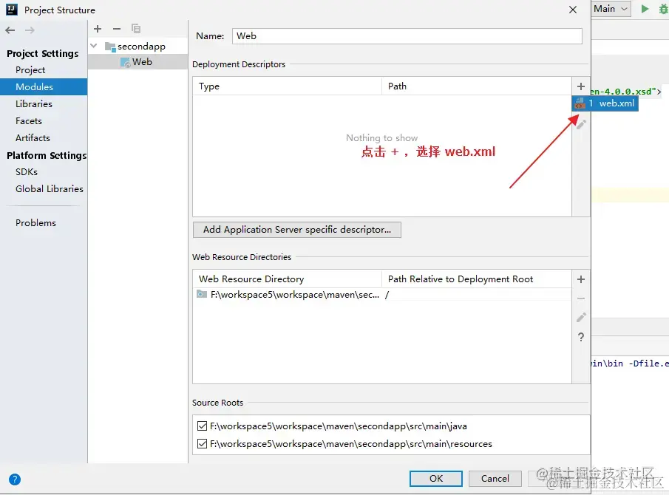Edit deployment descriptor pencil icon

[x=581, y=125]
